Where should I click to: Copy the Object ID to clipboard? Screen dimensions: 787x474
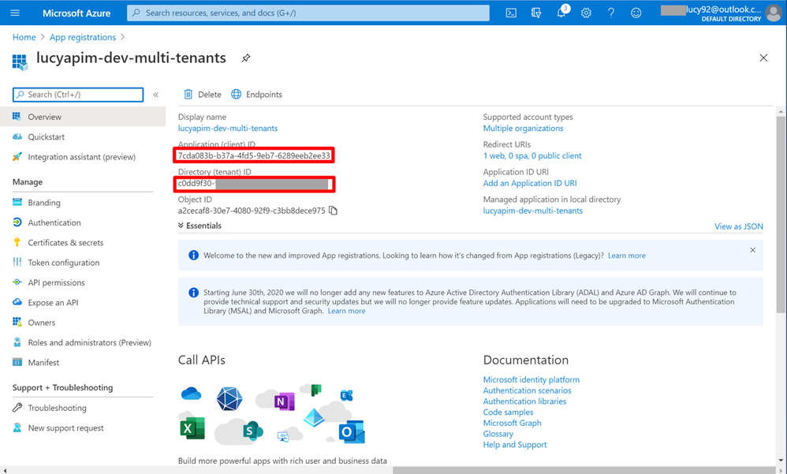pyautogui.click(x=334, y=211)
